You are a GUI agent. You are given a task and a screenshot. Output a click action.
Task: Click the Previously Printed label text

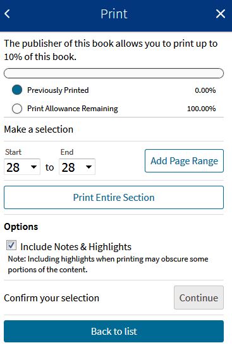pos(58,90)
